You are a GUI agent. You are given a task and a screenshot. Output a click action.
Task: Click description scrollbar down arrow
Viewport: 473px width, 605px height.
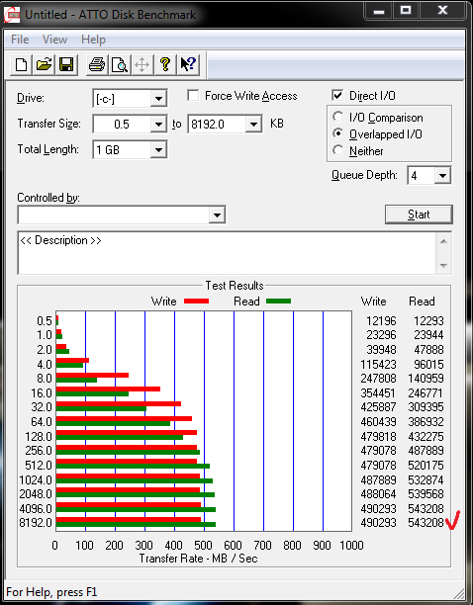443,265
